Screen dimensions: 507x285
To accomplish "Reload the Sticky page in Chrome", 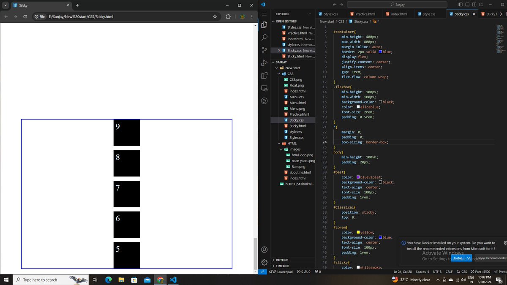I will coord(25,16).
